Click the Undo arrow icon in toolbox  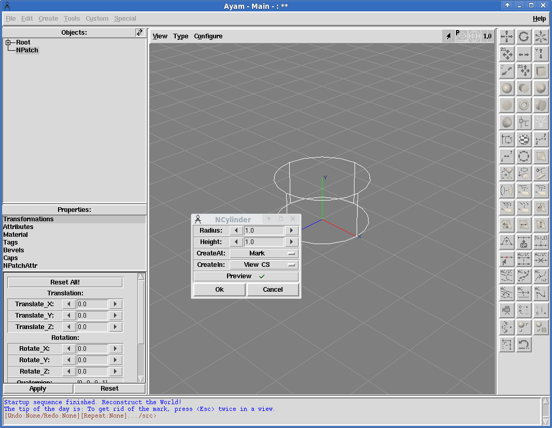pyautogui.click(x=523, y=344)
